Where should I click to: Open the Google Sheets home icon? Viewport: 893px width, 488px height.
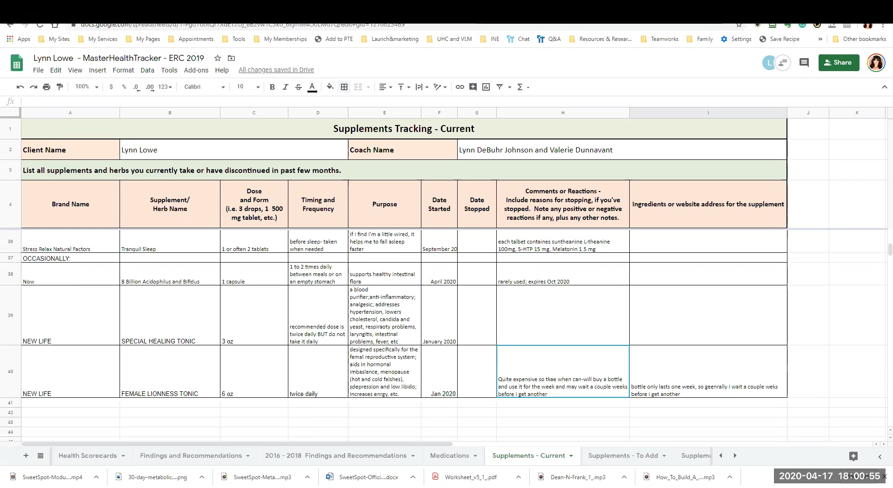point(17,63)
